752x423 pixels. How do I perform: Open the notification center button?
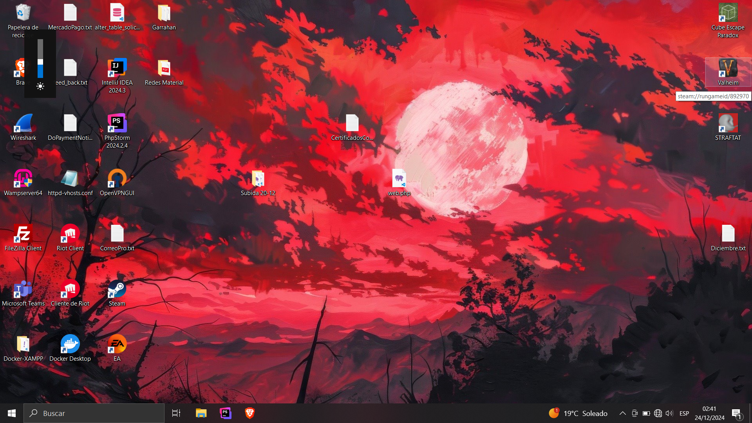point(736,413)
